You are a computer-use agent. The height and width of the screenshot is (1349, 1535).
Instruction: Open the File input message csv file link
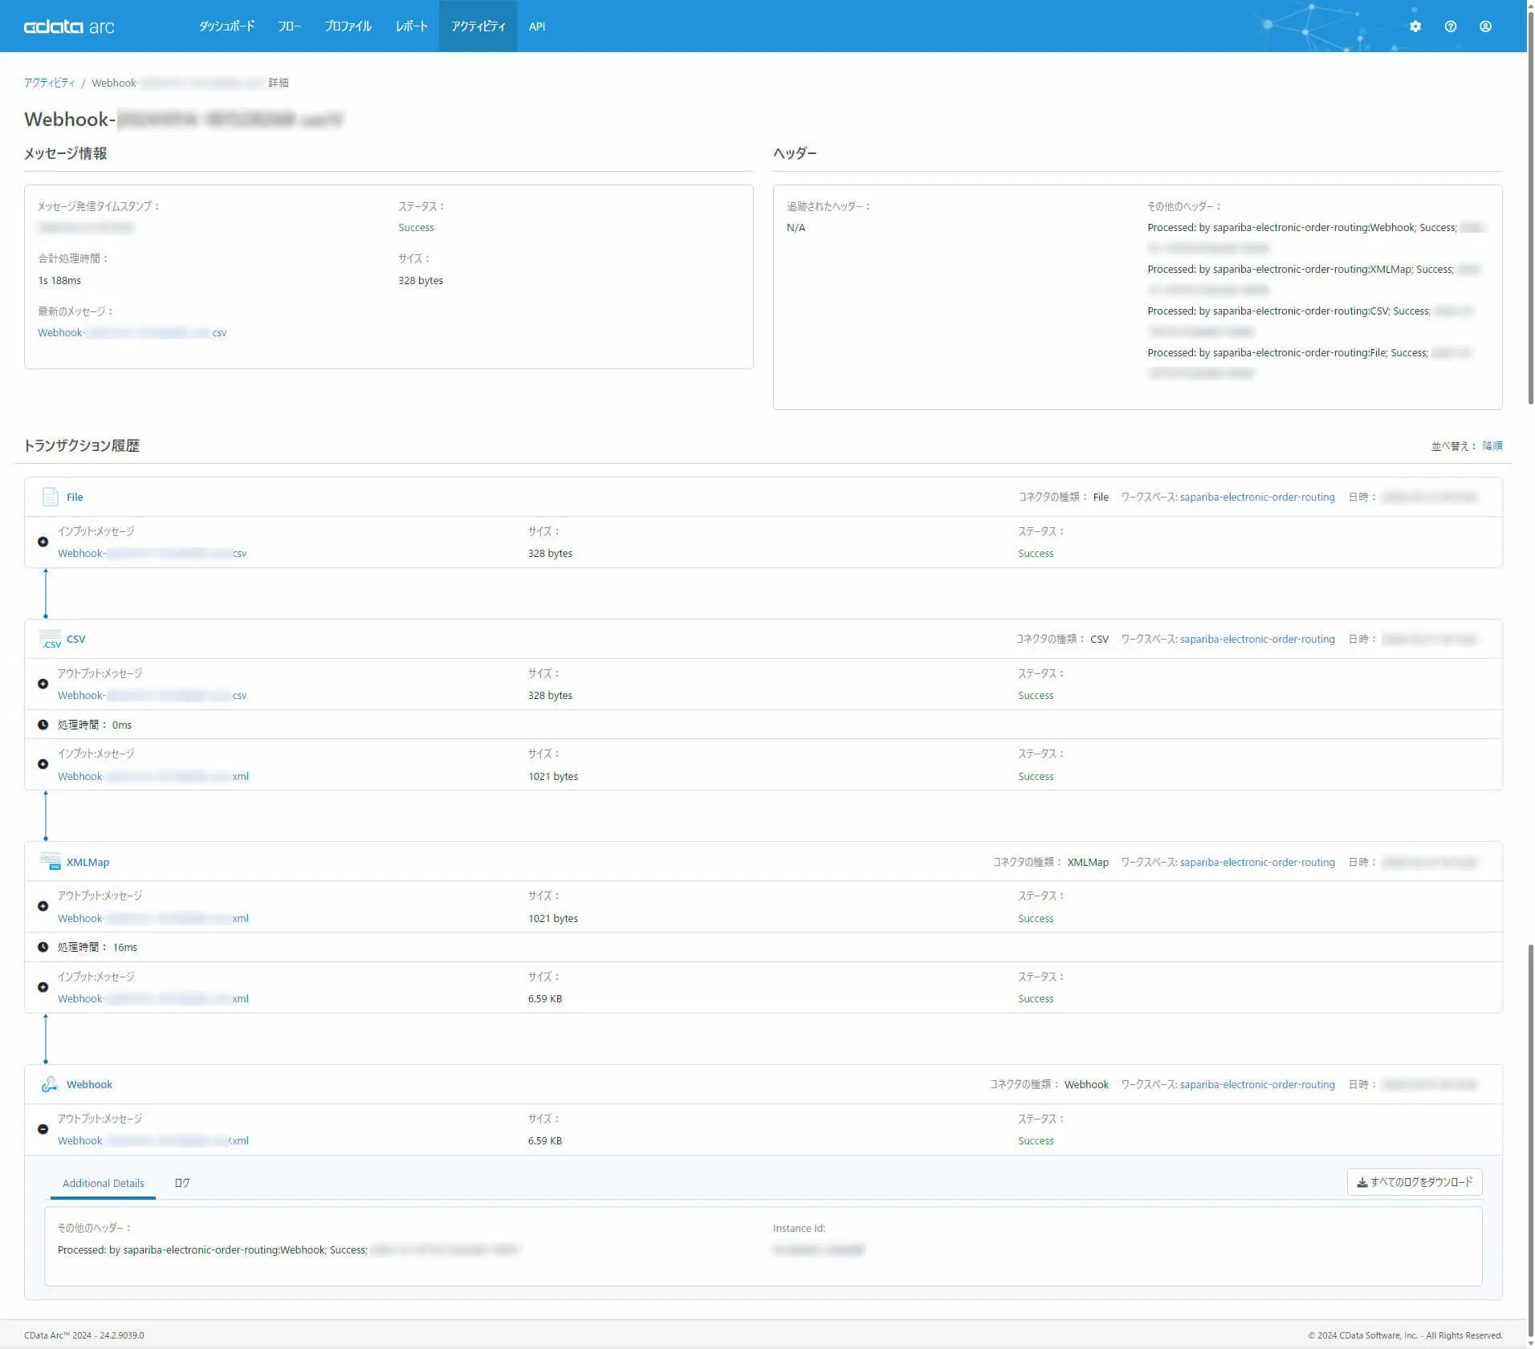coord(152,553)
